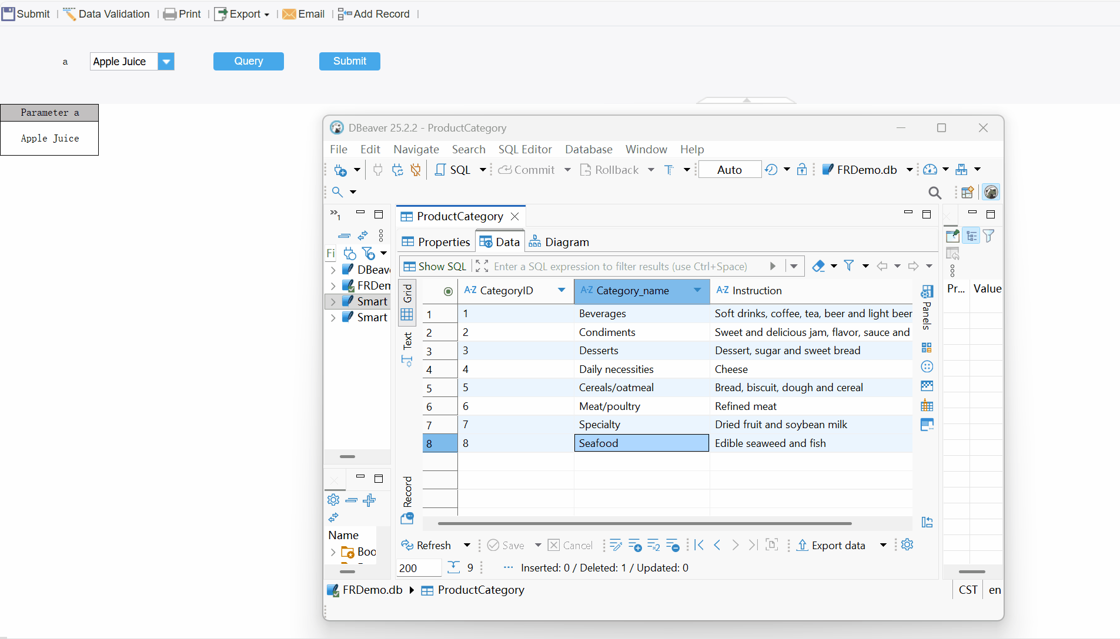The image size is (1120, 639).
Task: Open the Database menu
Action: click(589, 149)
